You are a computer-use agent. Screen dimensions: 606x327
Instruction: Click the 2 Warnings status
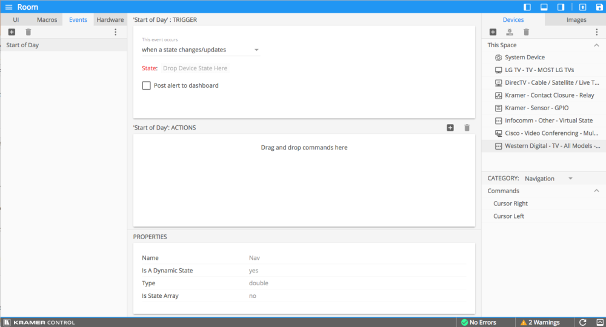pos(540,322)
